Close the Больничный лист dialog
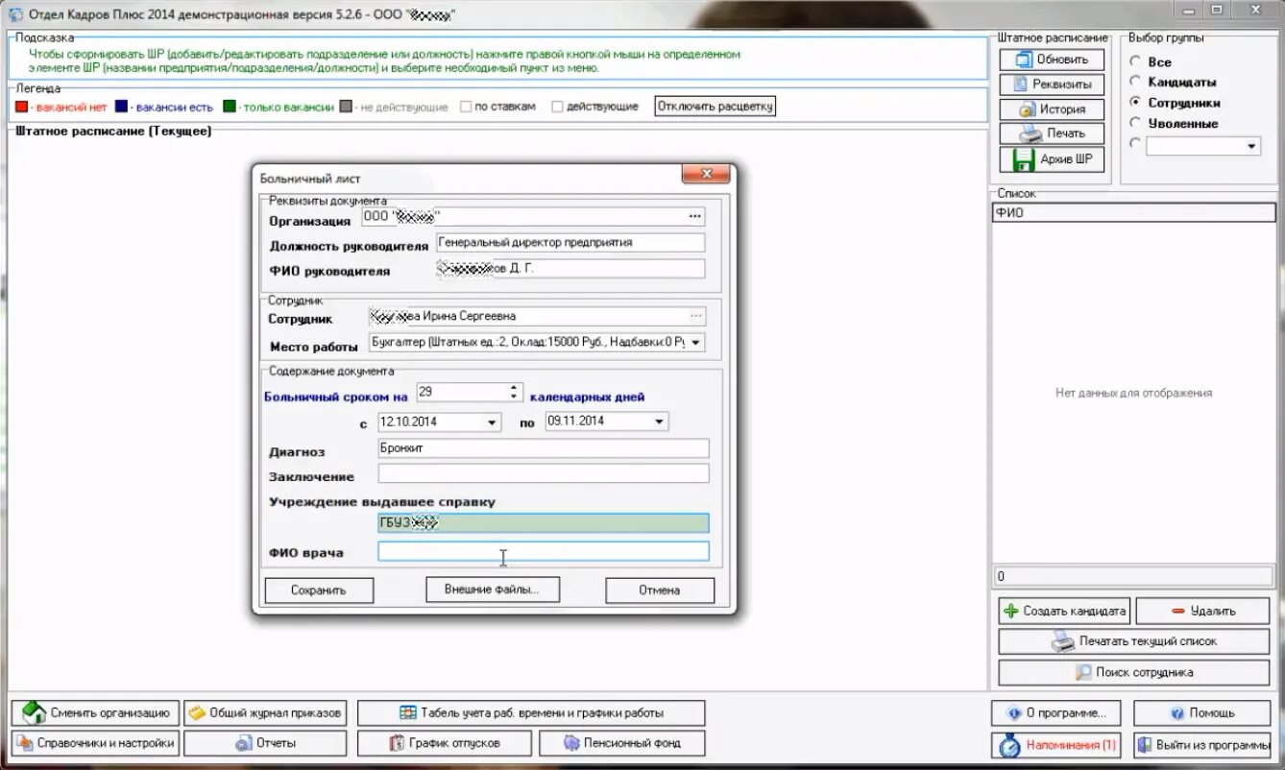 [708, 174]
